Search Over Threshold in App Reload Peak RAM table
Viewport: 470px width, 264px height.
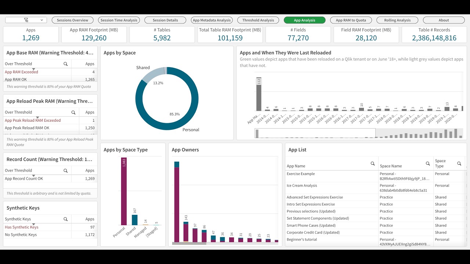pos(73,112)
